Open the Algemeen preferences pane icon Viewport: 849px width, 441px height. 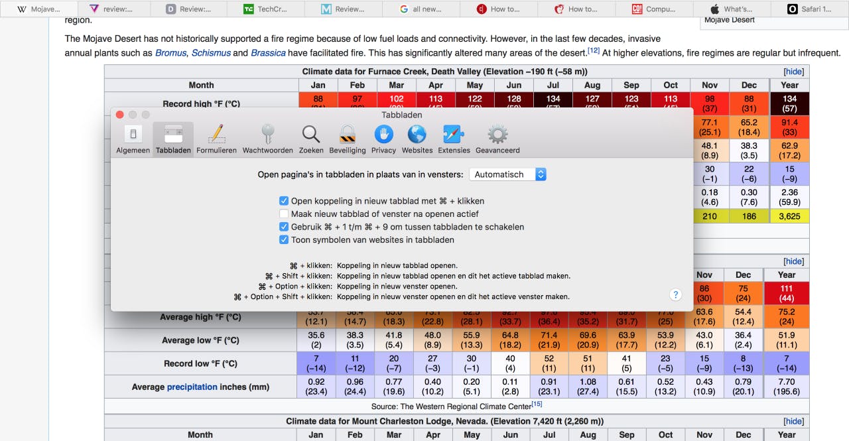(133, 139)
